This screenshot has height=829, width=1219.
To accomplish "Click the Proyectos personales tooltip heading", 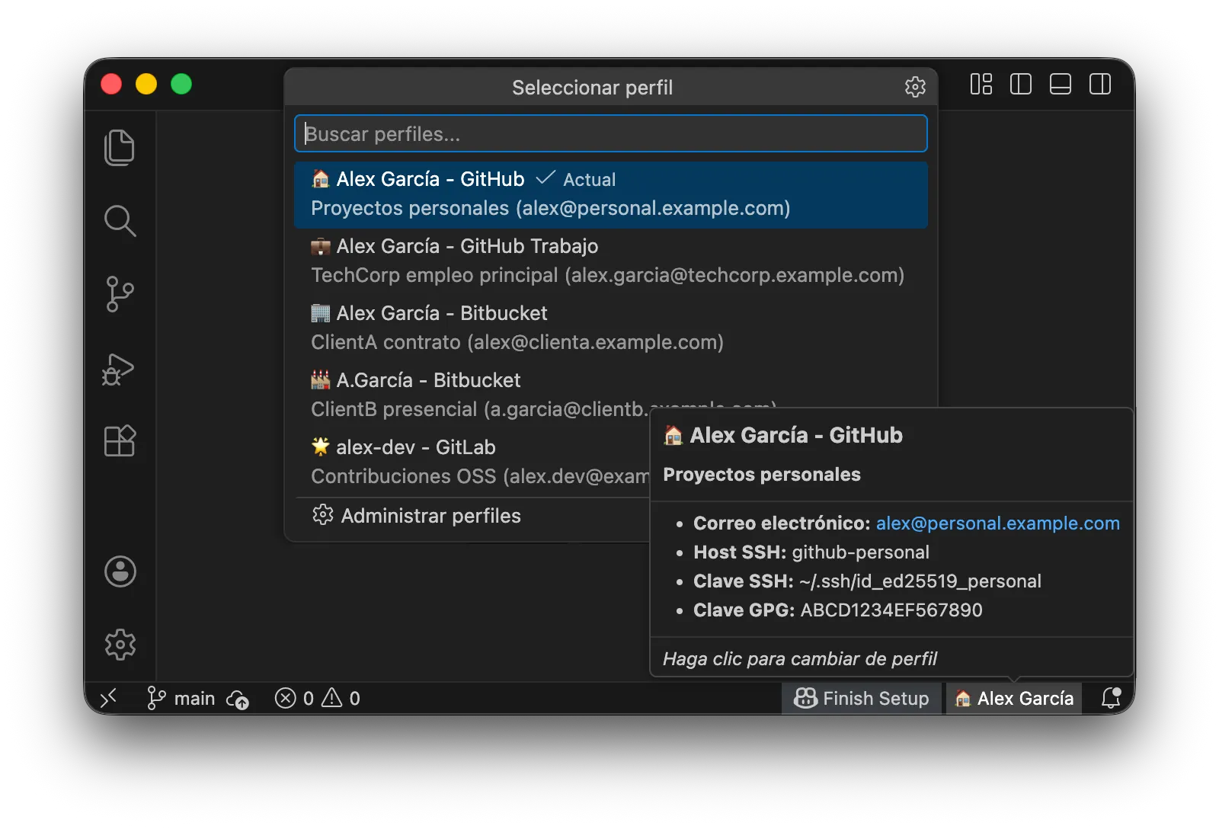I will coord(762,475).
